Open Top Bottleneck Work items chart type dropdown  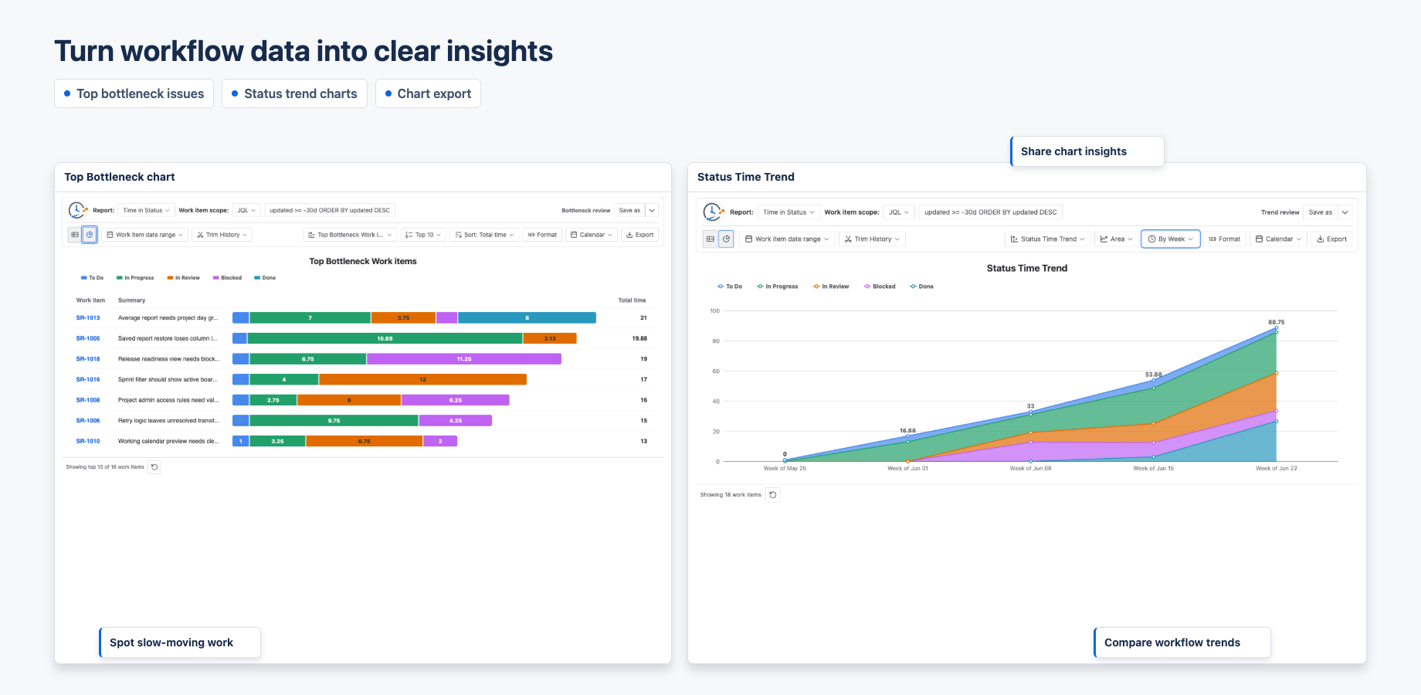click(x=351, y=235)
